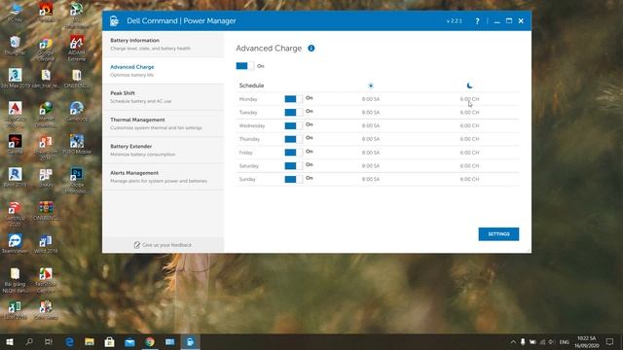Select Excel 2016 desktop shortcut
The image size is (623, 350).
click(x=16, y=310)
